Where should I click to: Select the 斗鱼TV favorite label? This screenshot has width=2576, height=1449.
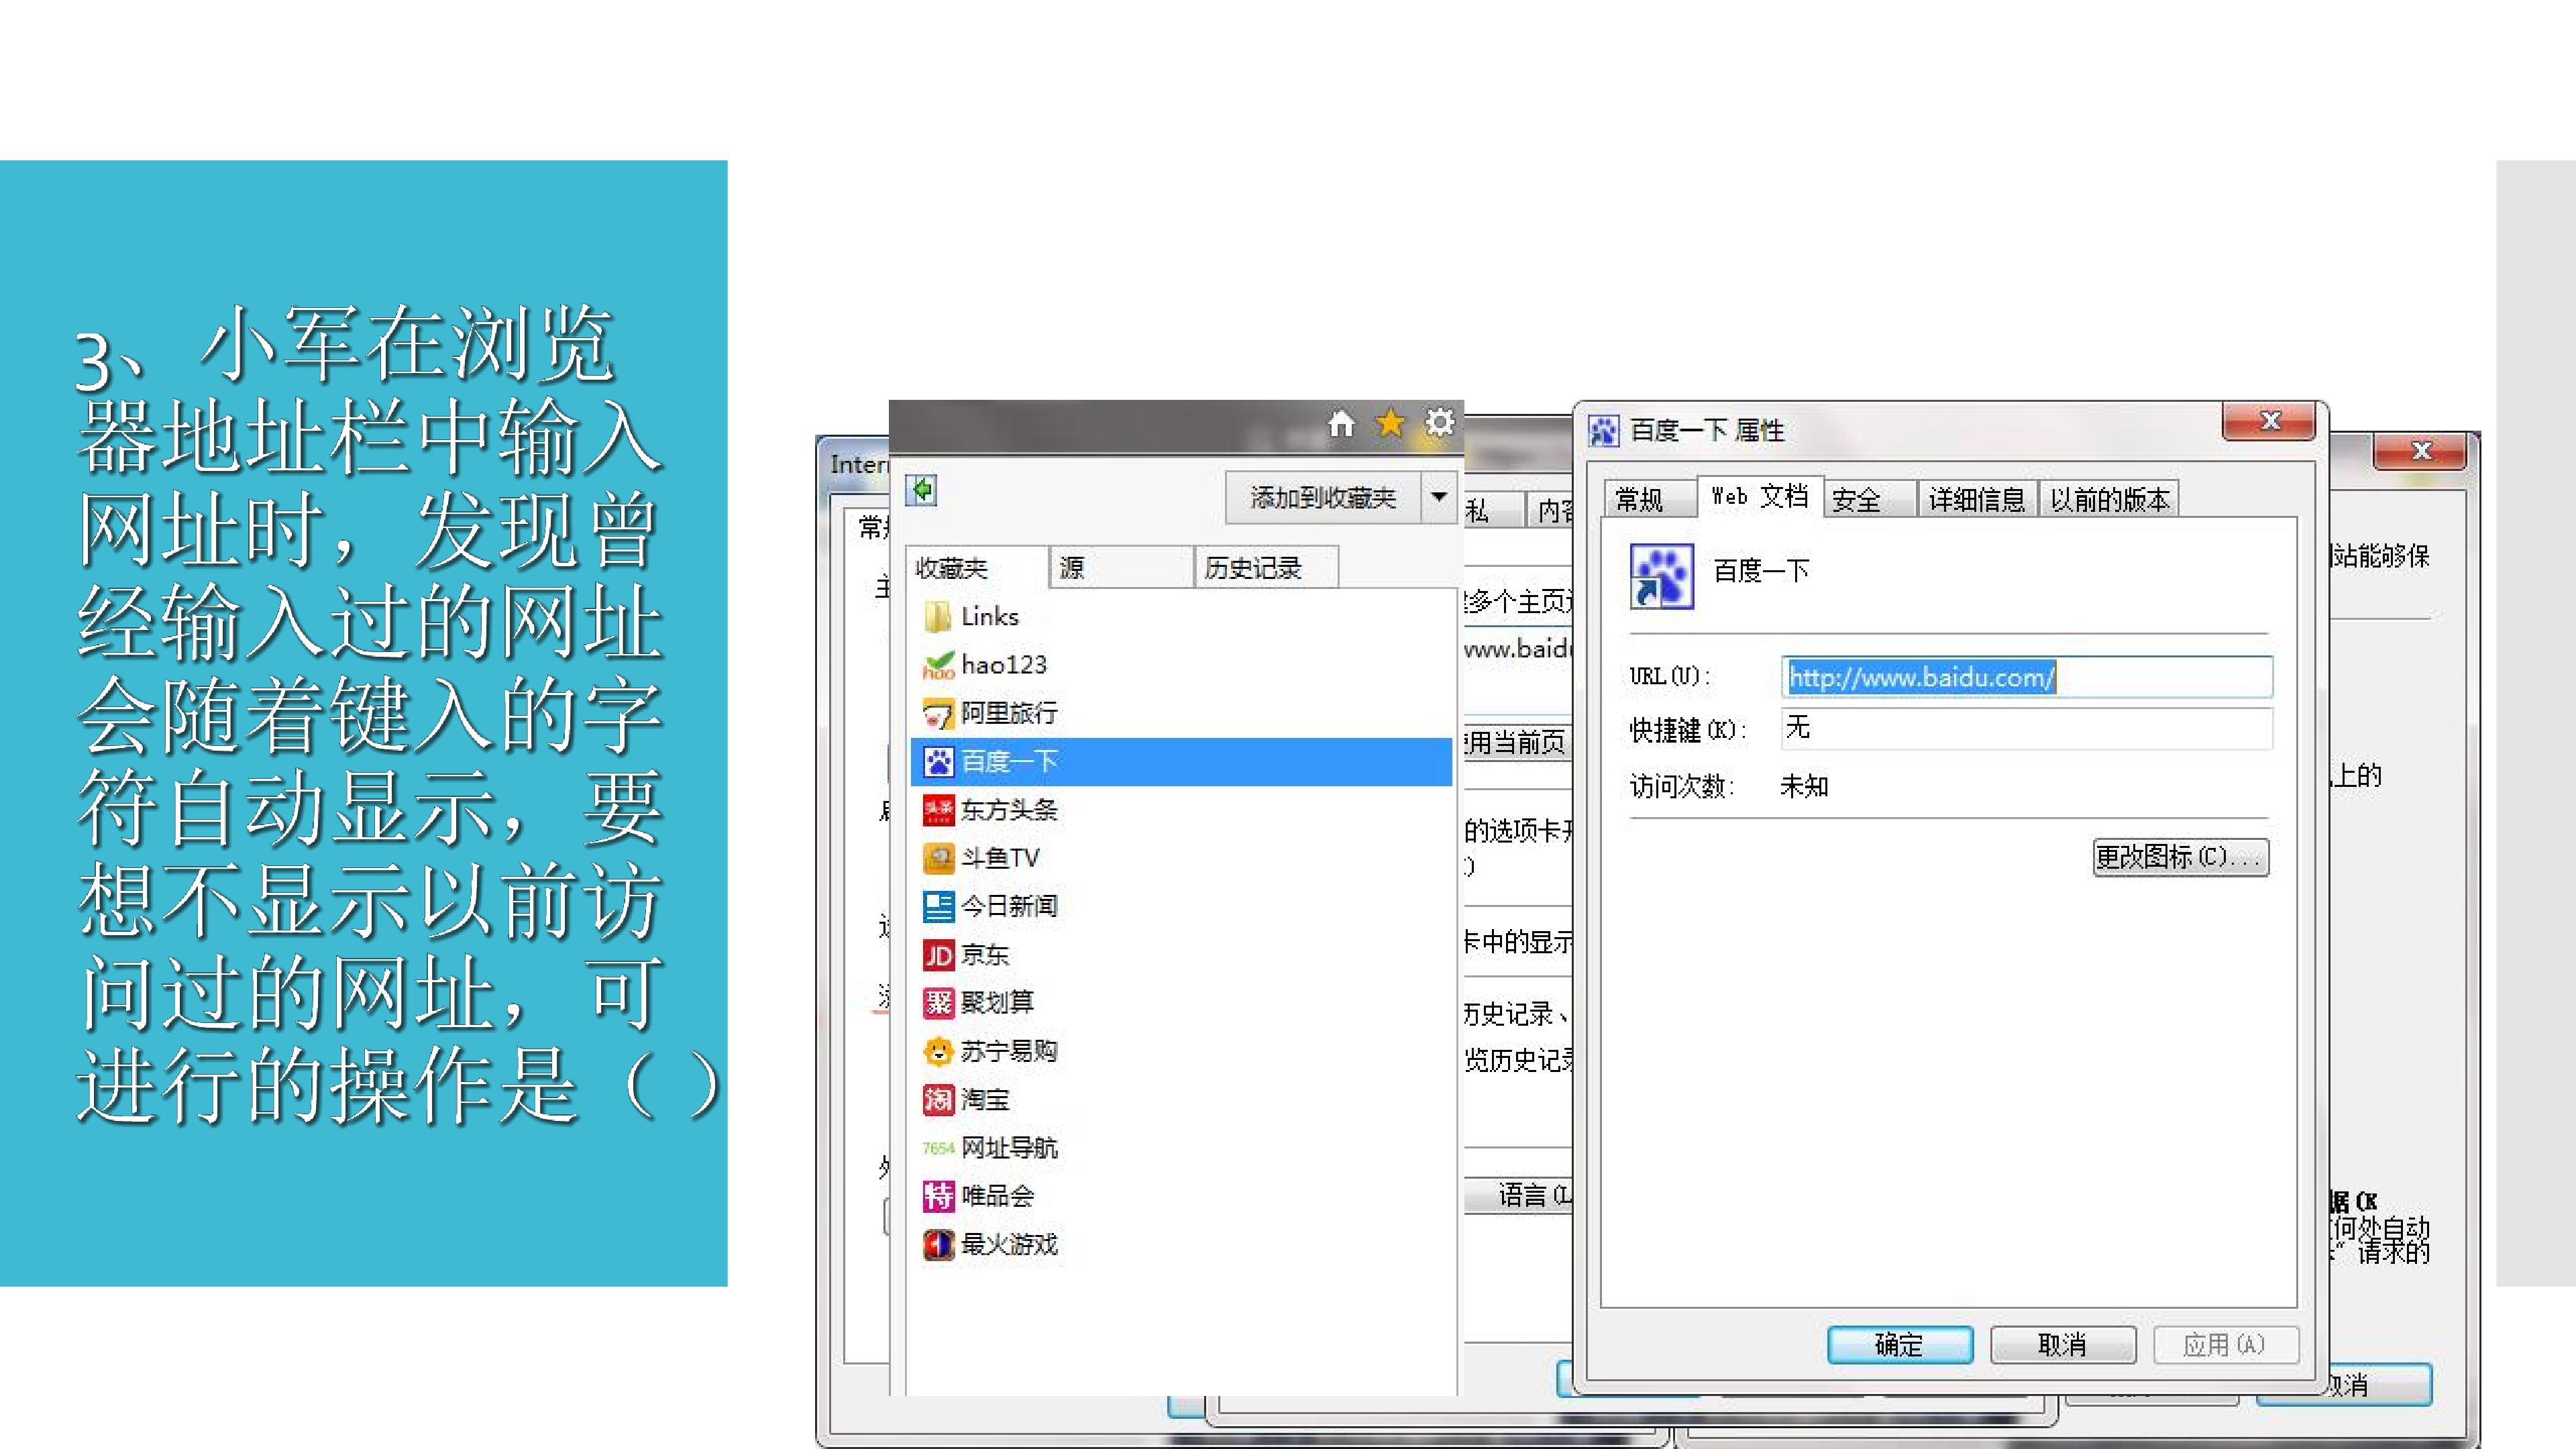(x=1000, y=858)
